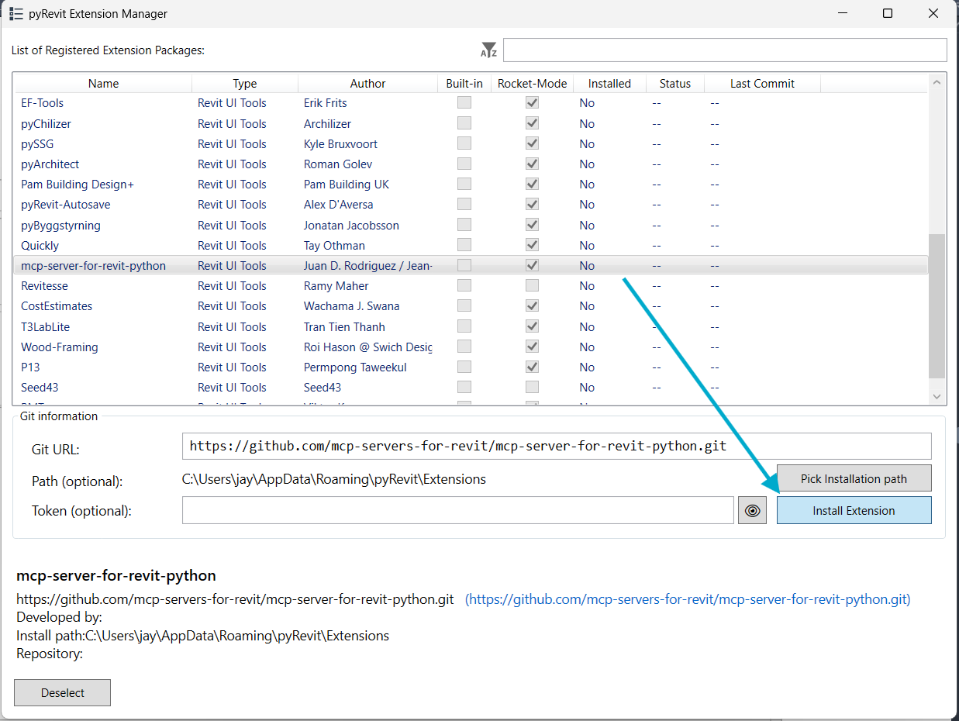The height and width of the screenshot is (721, 959).
Task: Click the list scrollbar up arrow
Action: tap(937, 82)
